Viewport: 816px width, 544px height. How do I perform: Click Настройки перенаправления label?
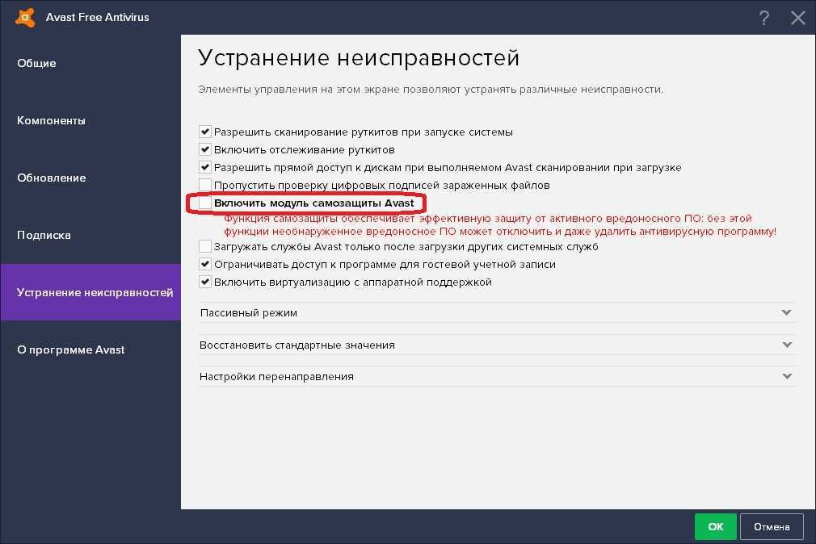[276, 376]
